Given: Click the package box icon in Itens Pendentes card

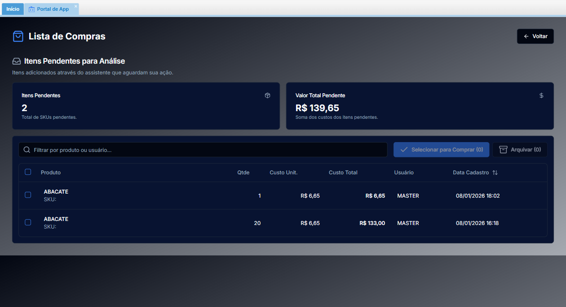Looking at the screenshot, I should [267, 95].
